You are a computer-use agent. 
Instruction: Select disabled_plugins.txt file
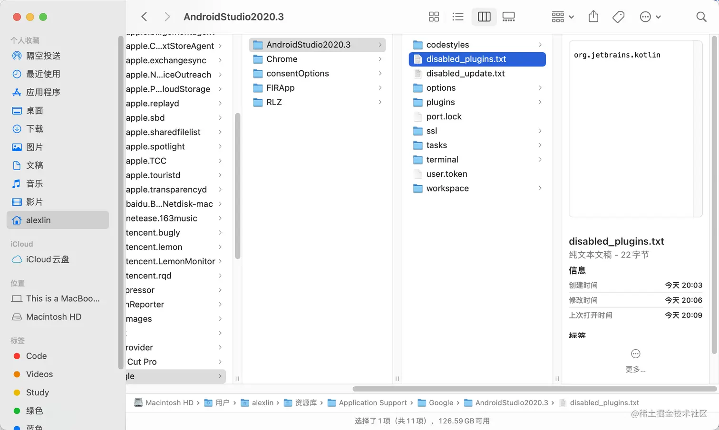[477, 59]
